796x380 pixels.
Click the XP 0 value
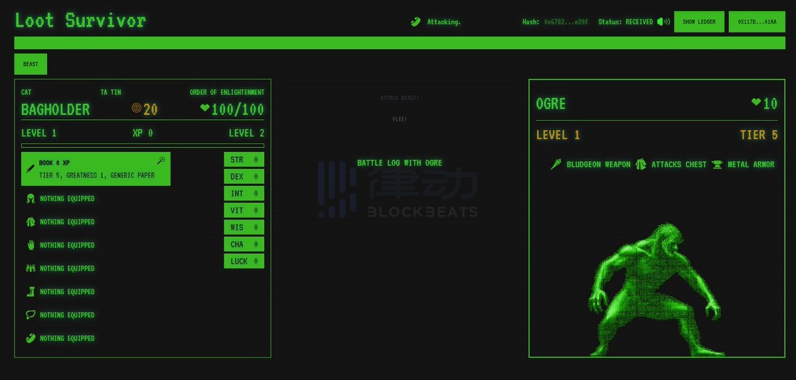pos(143,133)
